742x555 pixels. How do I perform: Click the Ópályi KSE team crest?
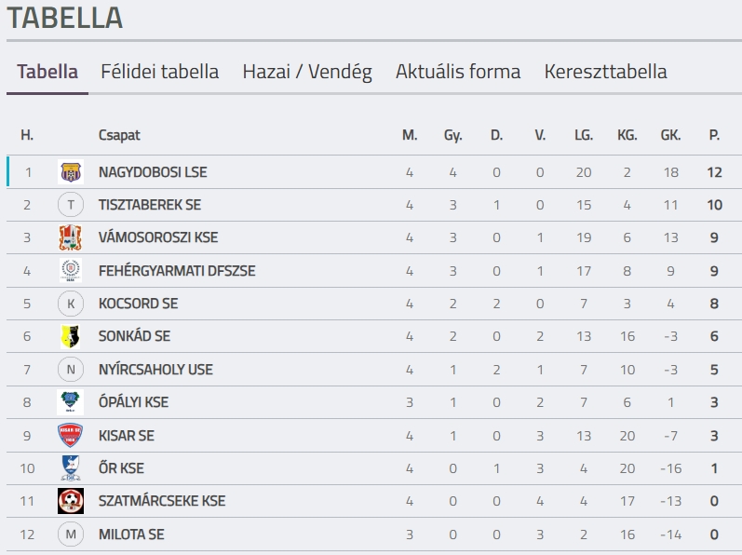pos(71,402)
